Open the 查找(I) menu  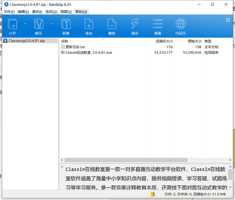click(x=37, y=12)
